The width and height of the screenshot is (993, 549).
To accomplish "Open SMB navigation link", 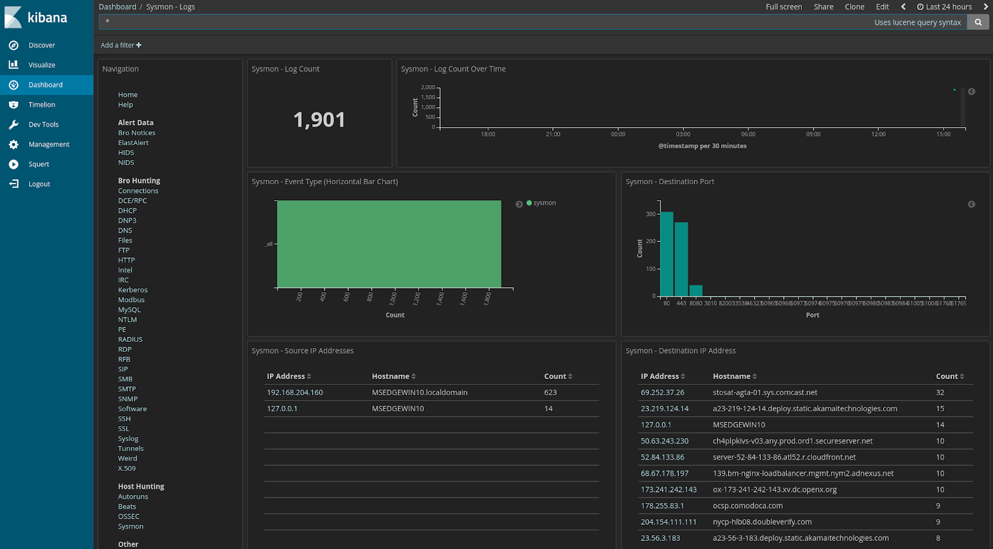I will [125, 380].
